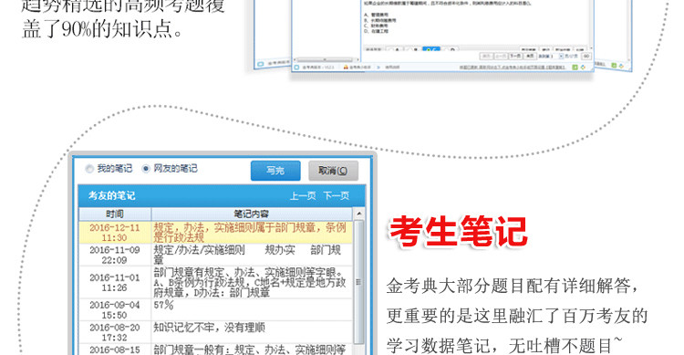
Task: Select the 2016-11-09 22:09 note row
Action: (x=215, y=255)
